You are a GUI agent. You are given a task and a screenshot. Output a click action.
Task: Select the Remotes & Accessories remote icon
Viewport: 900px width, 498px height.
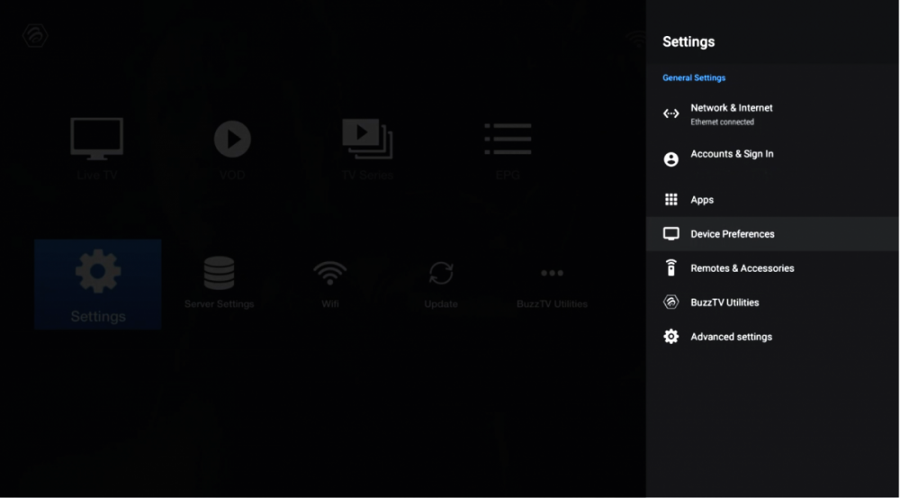670,268
